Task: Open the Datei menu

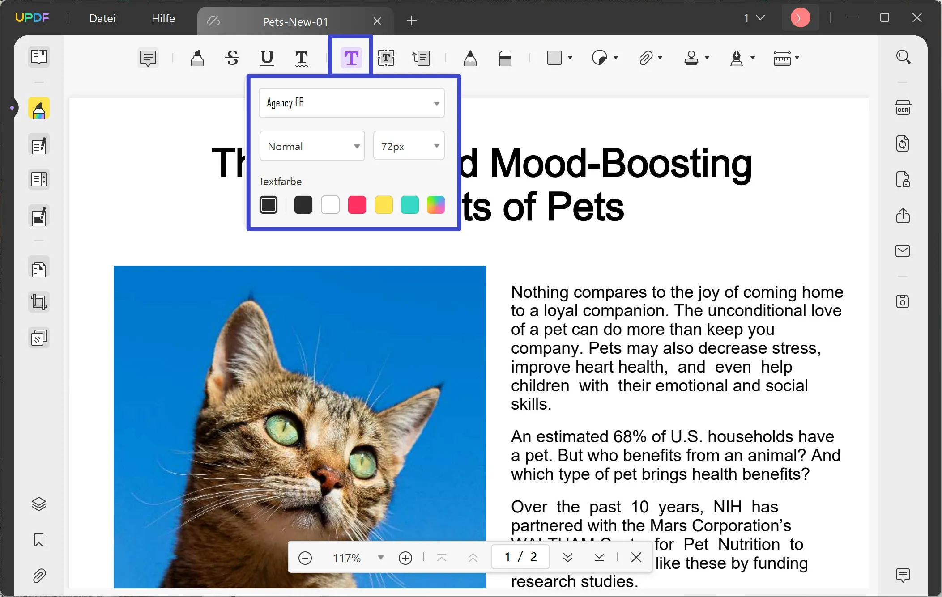Action: pos(102,18)
